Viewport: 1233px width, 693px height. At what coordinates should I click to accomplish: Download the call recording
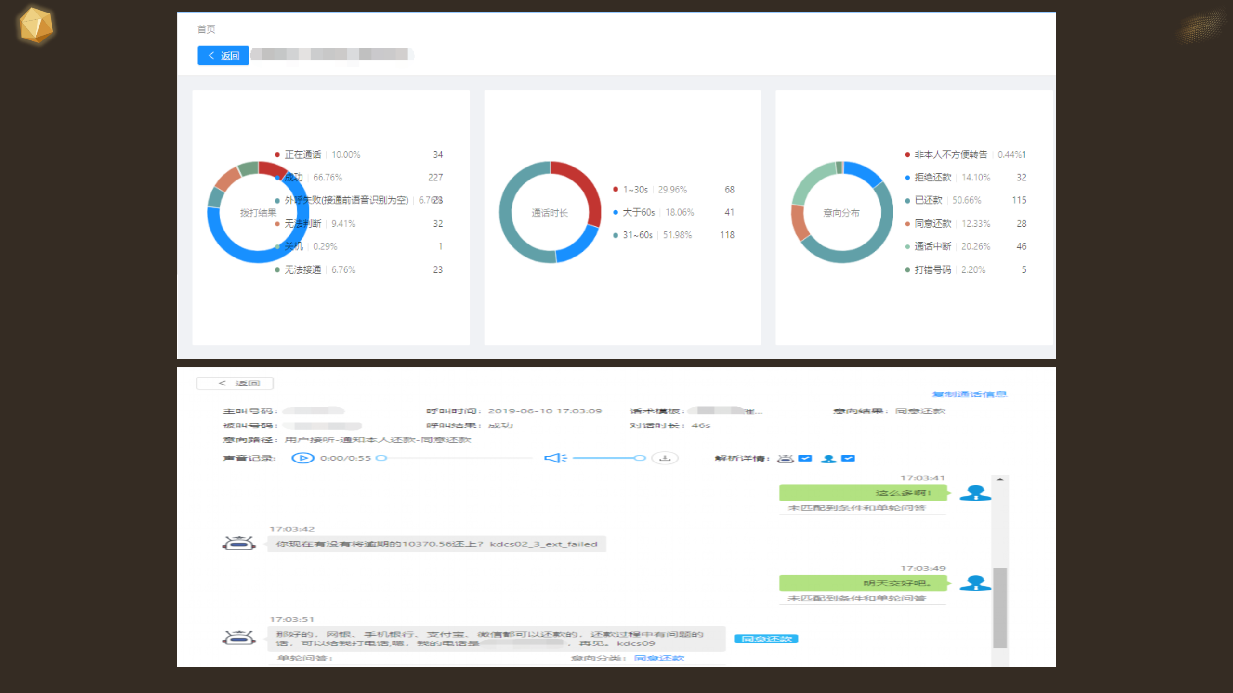click(x=665, y=458)
